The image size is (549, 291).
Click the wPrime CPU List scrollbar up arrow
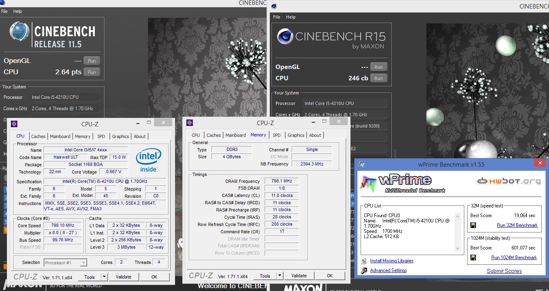pyautogui.click(x=457, y=216)
